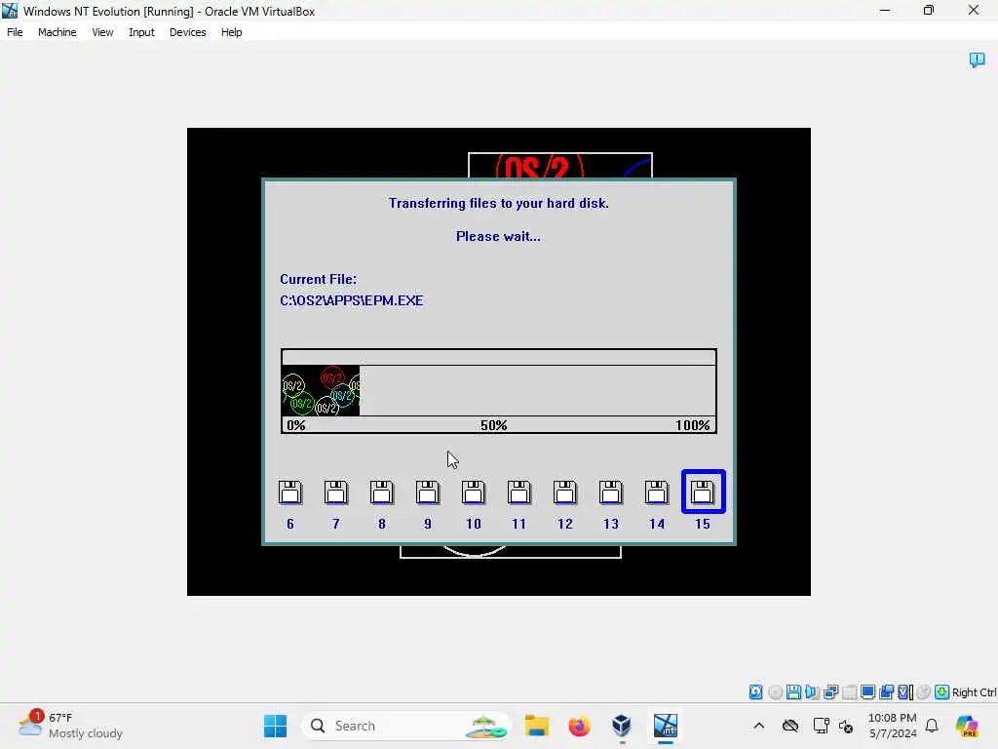
Task: Open VirtualBox Manager from the taskbar
Action: point(622,726)
